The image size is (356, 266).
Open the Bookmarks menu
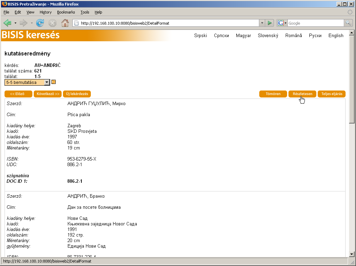coord(66,12)
